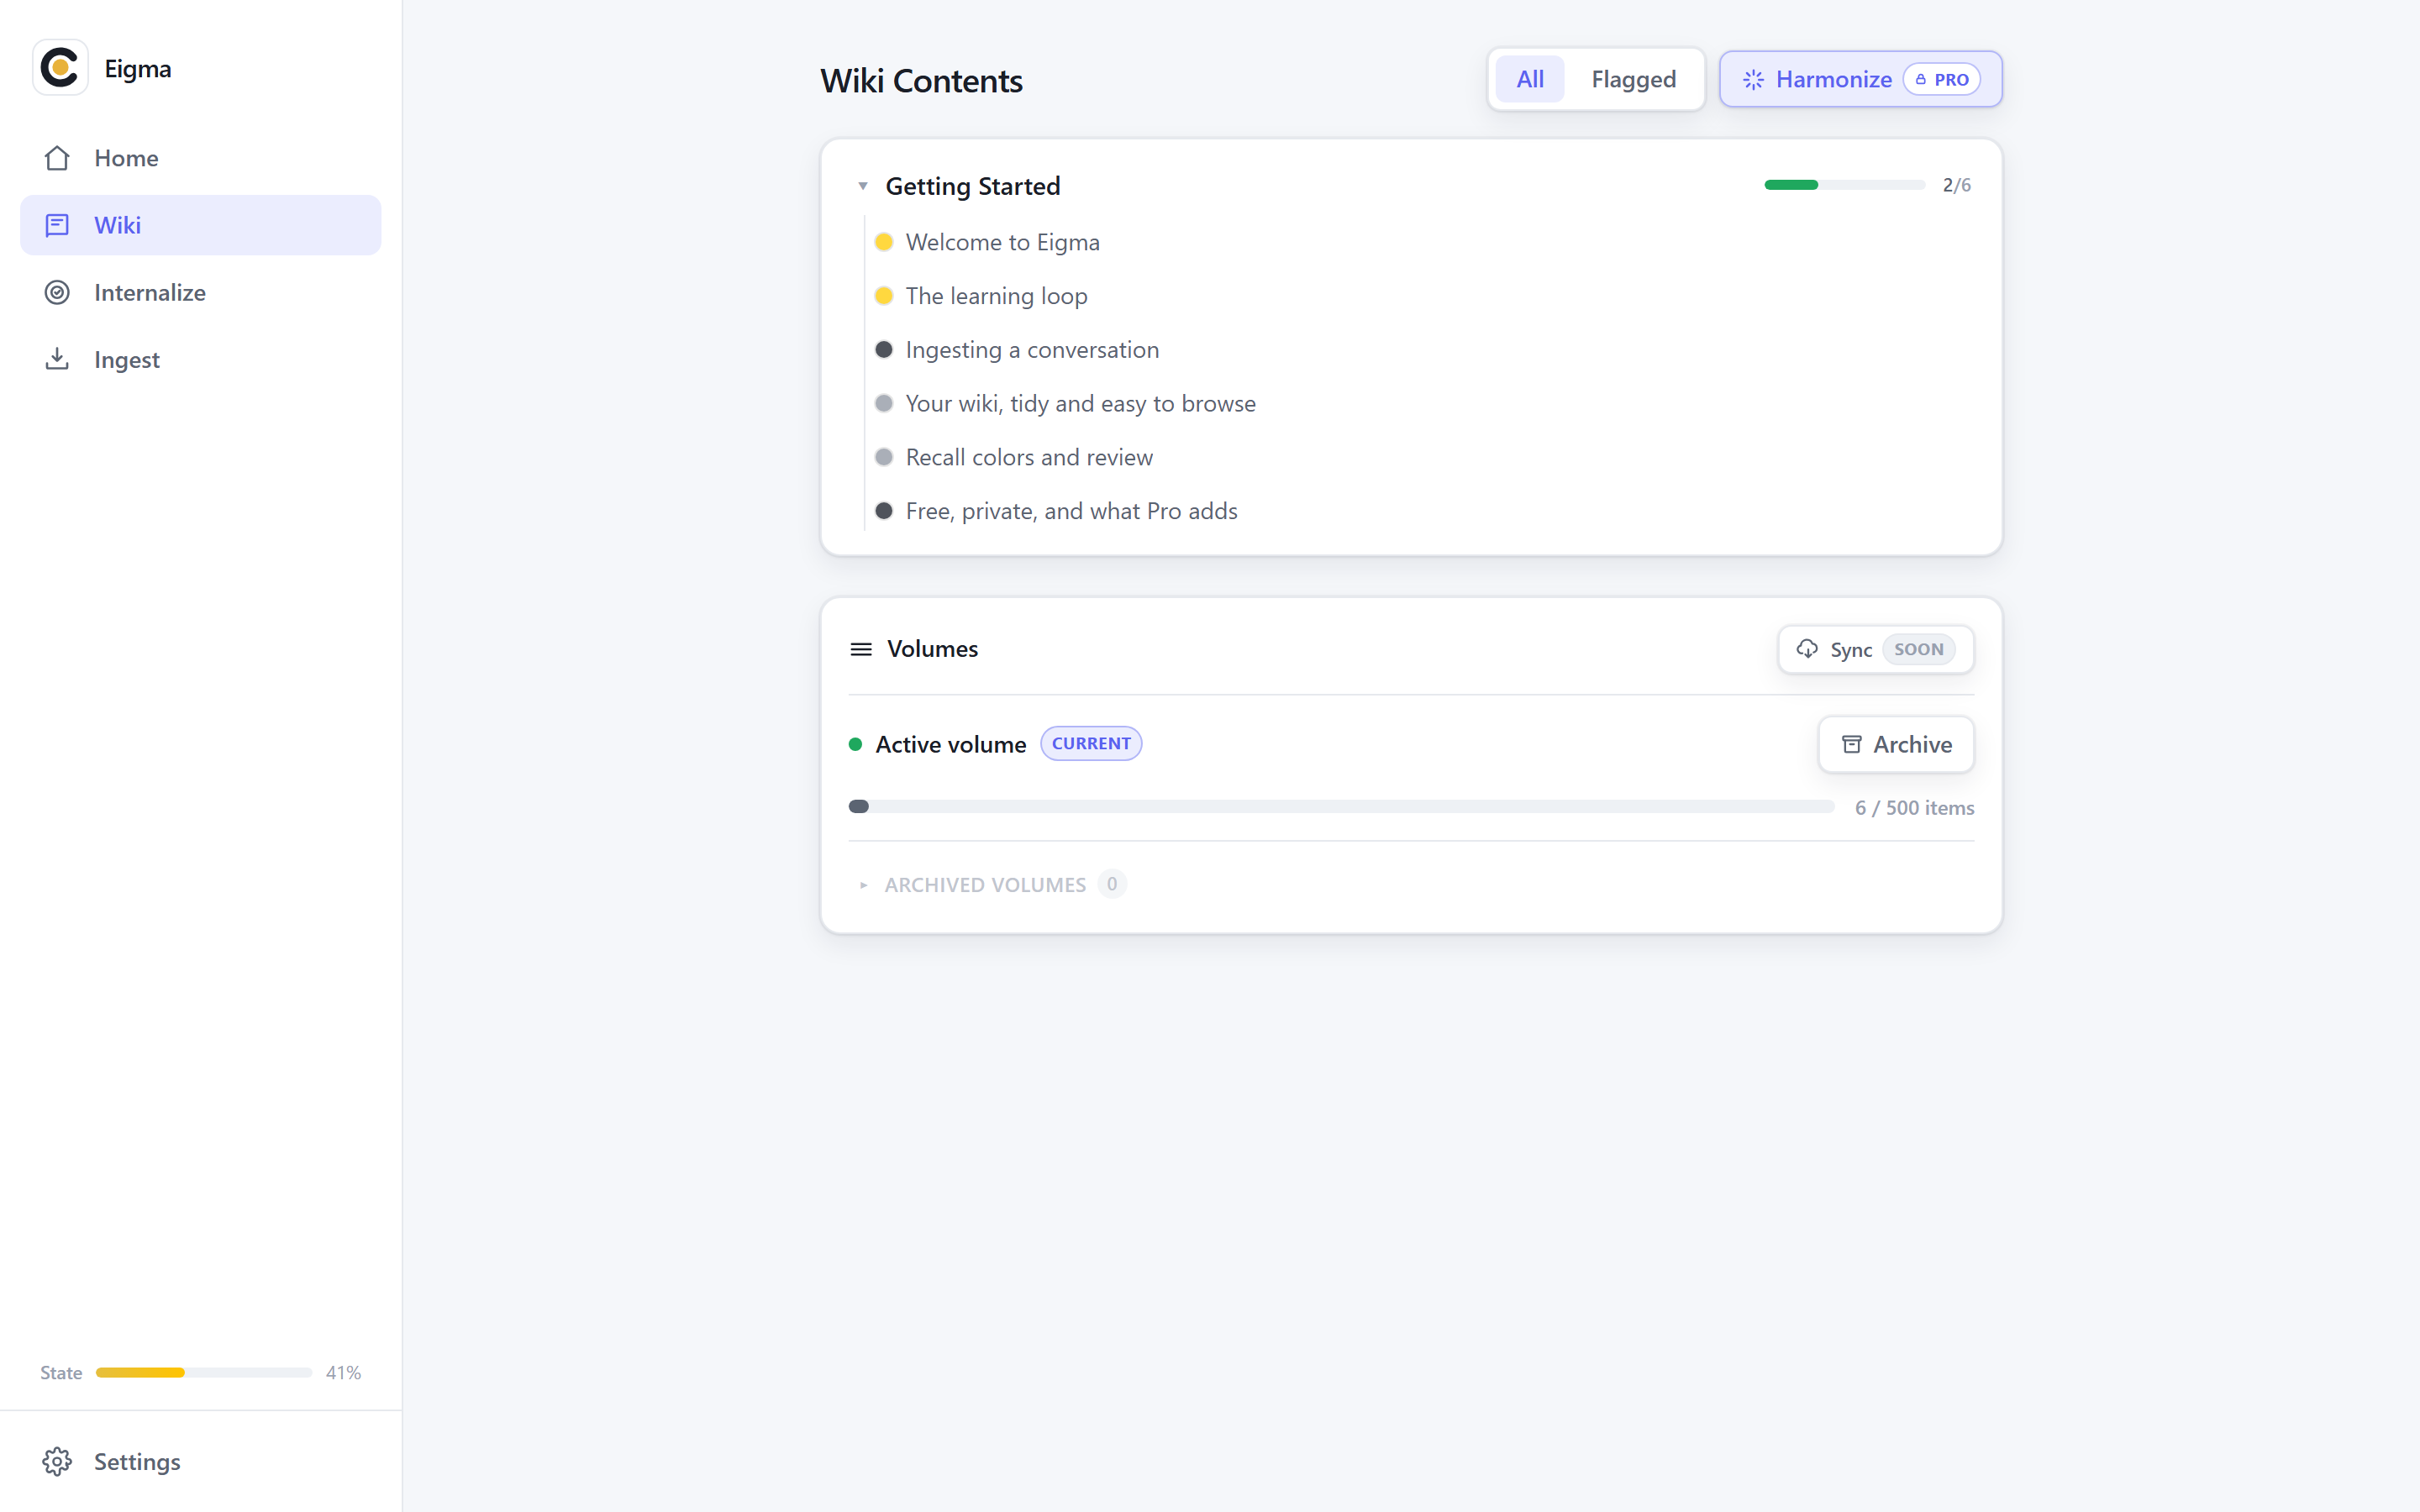This screenshot has width=2420, height=1512.
Task: Click the Archive box icon
Action: point(1852,744)
